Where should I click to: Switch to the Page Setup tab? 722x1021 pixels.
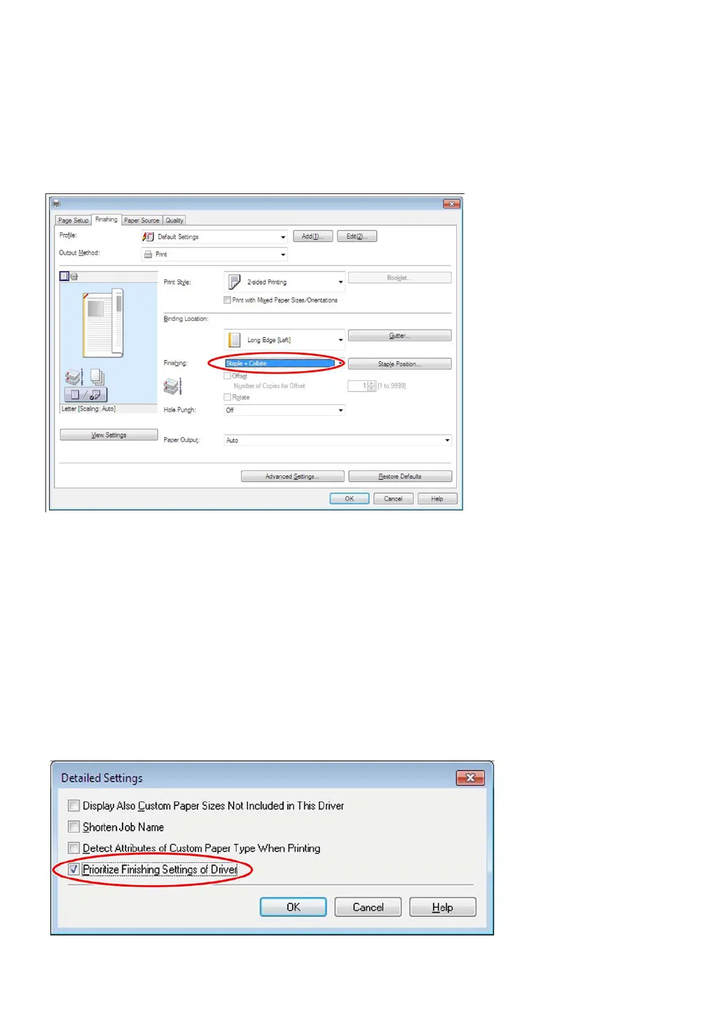click(x=73, y=221)
